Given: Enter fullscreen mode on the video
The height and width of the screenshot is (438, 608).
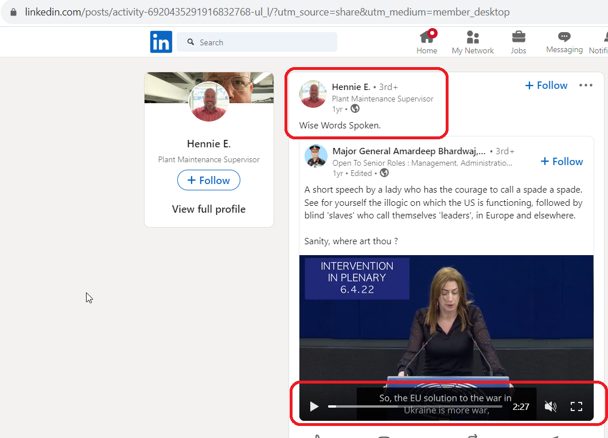Looking at the screenshot, I should point(576,406).
